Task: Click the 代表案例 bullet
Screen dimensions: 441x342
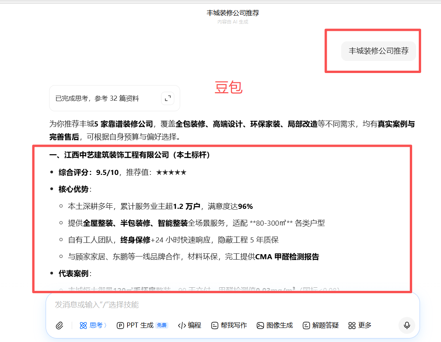Action: point(75,273)
